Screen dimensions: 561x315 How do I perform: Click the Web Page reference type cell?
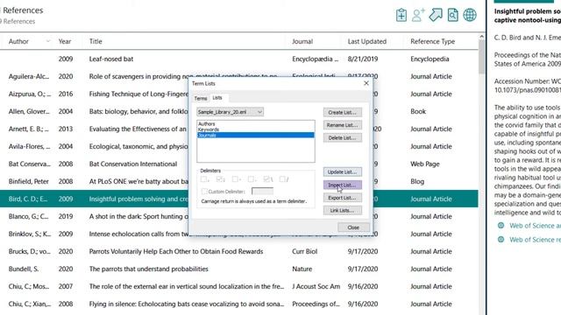(425, 164)
